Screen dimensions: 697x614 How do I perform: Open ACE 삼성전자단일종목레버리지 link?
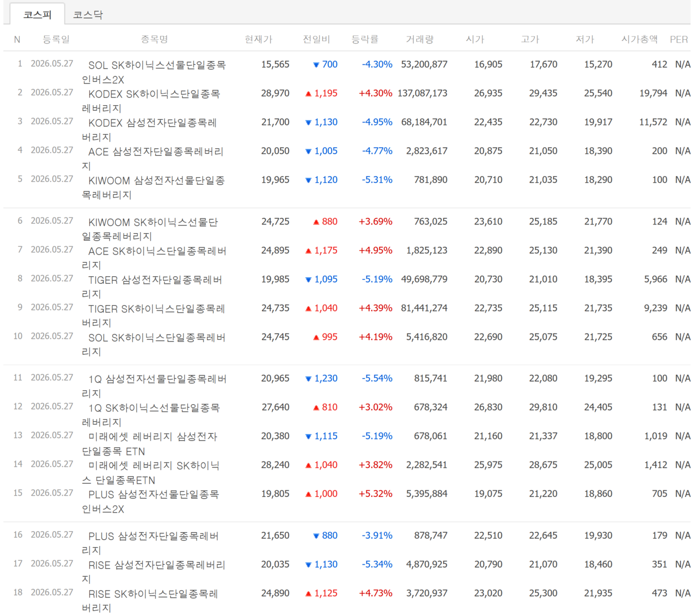(x=152, y=159)
